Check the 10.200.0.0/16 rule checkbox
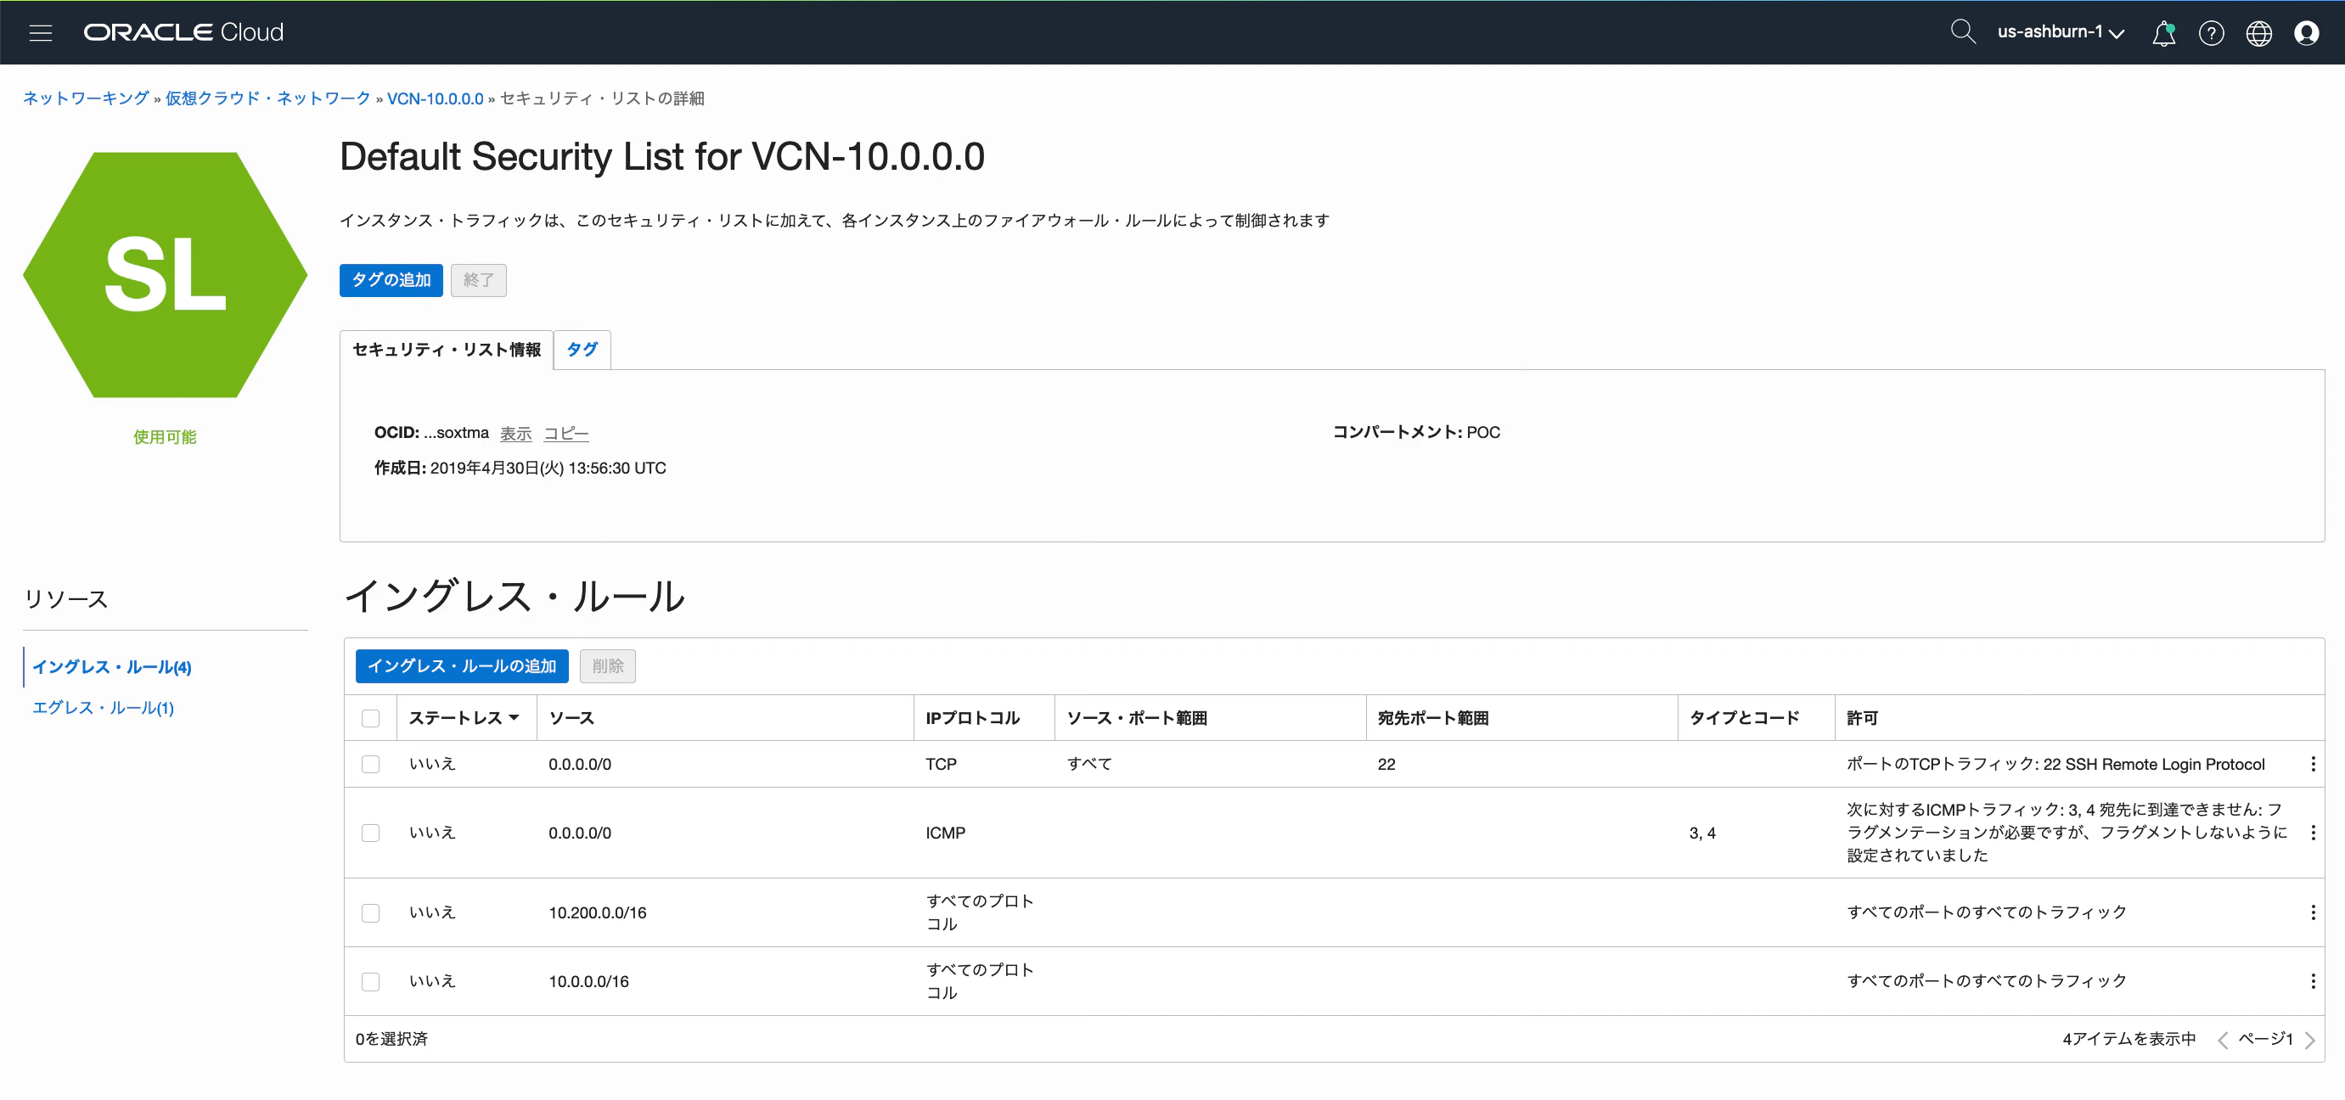Screen dimensions: 2345x1100 pos(370,912)
